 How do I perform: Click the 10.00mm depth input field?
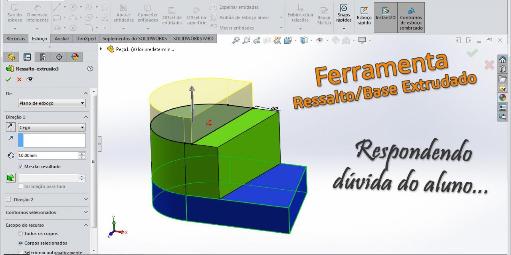click(x=48, y=156)
